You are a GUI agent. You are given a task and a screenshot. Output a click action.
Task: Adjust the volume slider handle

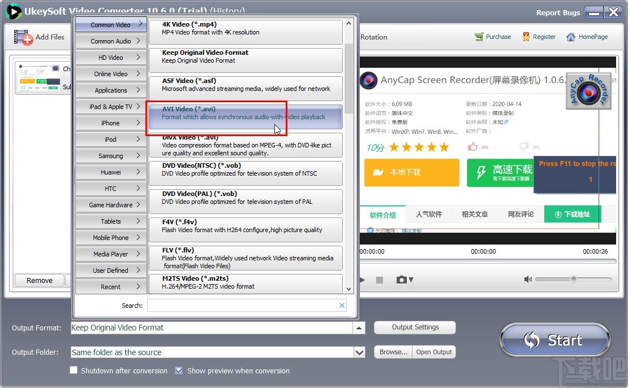pos(574,279)
